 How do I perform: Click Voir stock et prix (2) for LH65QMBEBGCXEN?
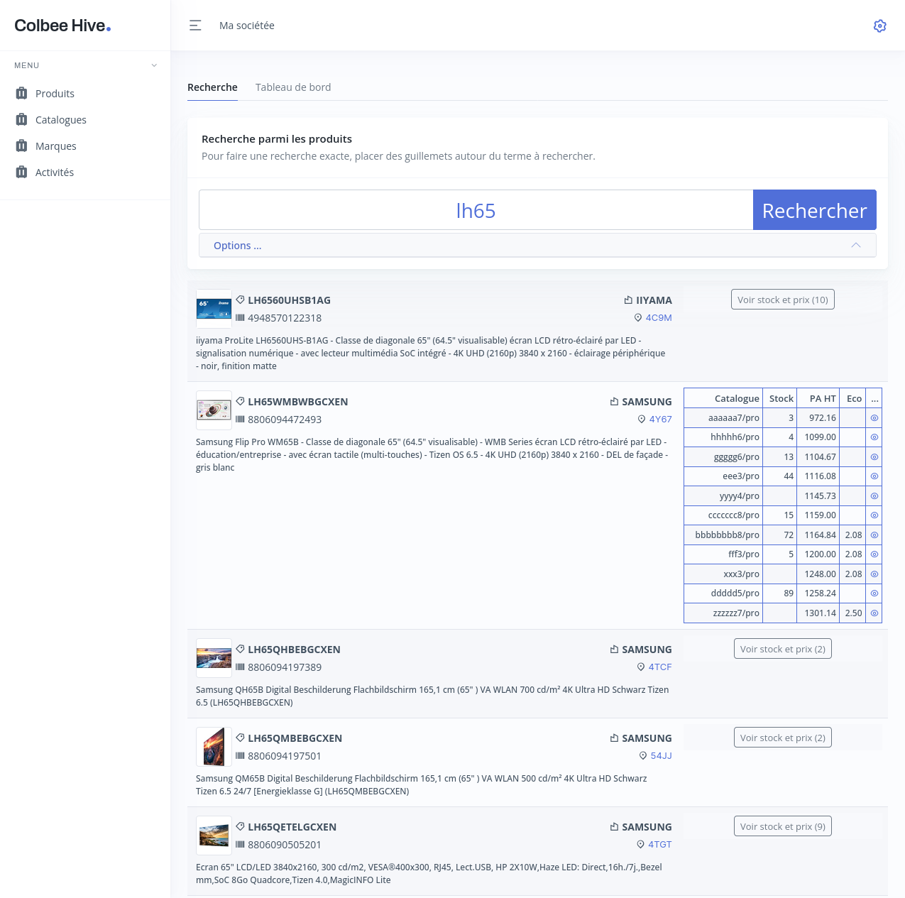pos(783,738)
